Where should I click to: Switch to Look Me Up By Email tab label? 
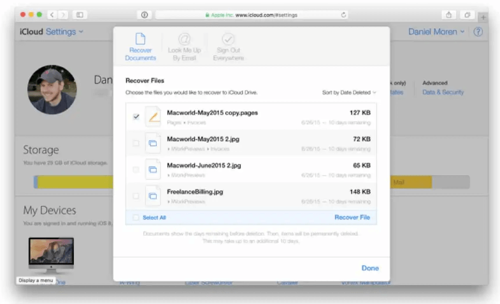(184, 54)
